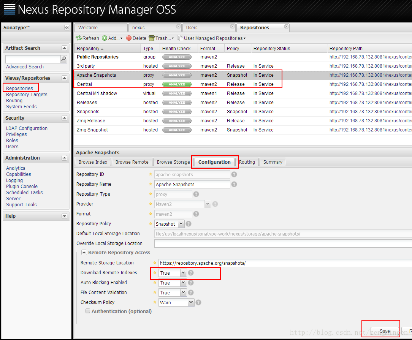The image size is (412, 340).
Task: Open Auto Blocking Enabled dropdown
Action: 184,283
